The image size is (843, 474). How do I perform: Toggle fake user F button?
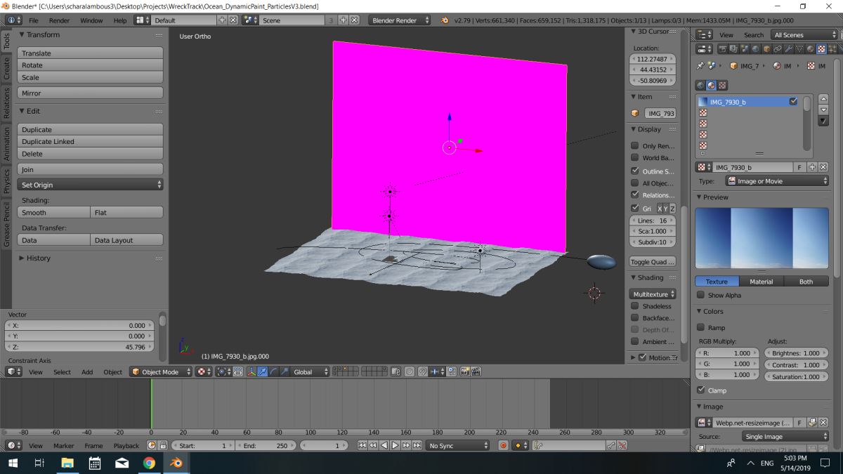click(799, 167)
